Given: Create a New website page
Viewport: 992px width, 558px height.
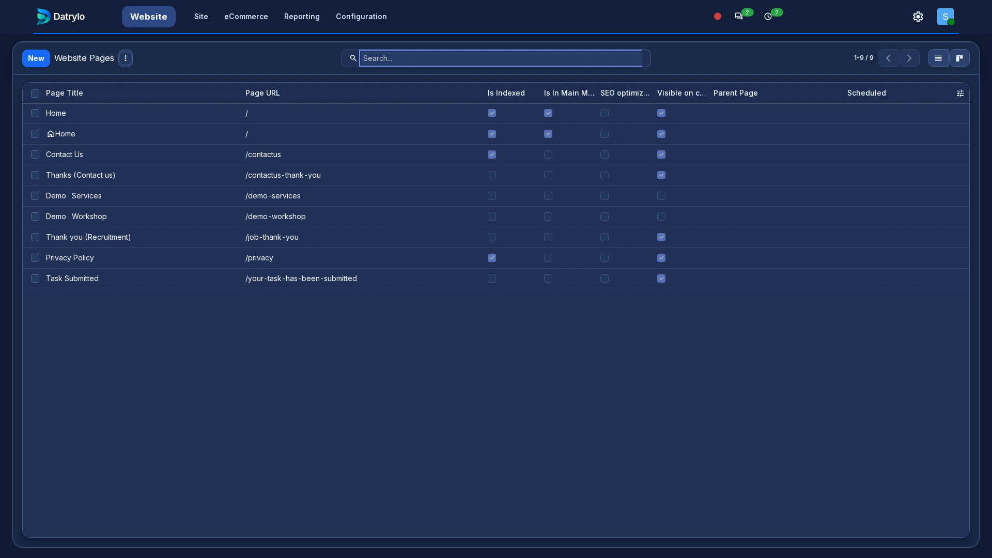Looking at the screenshot, I should (x=36, y=58).
